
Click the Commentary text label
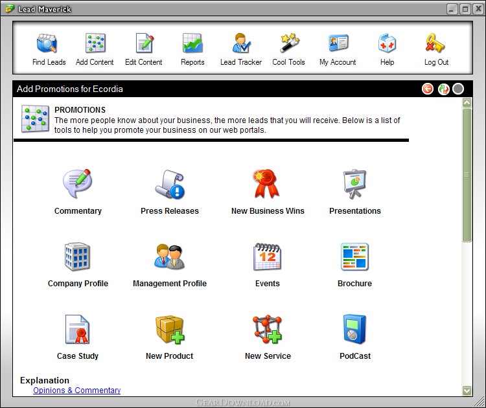pos(78,211)
